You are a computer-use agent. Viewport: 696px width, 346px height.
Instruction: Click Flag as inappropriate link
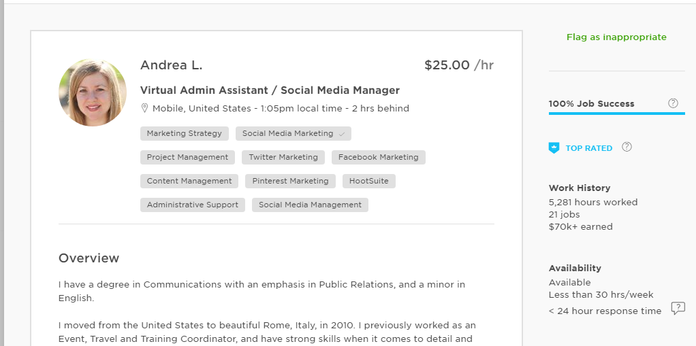pyautogui.click(x=616, y=37)
